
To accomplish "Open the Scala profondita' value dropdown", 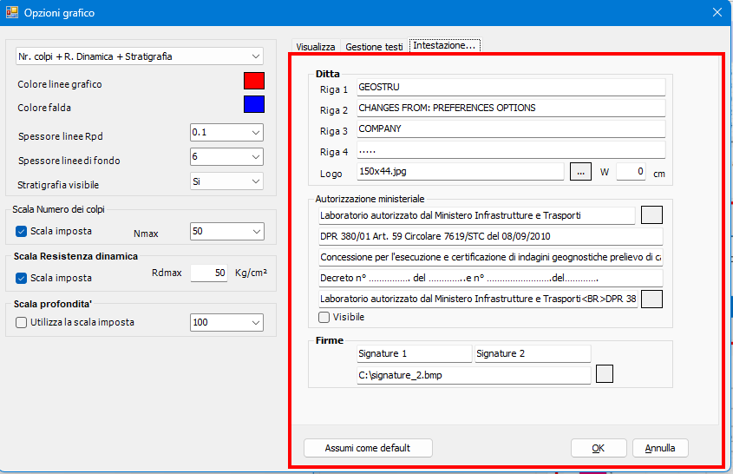I will 226,322.
